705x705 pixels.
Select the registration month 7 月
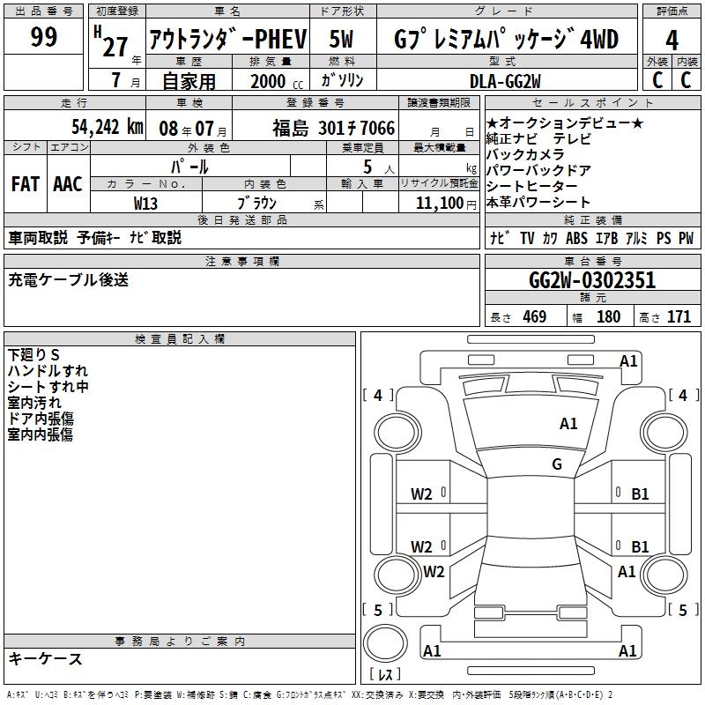pos(125,80)
